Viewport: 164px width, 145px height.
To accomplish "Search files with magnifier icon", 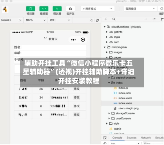I will point(114,19).
